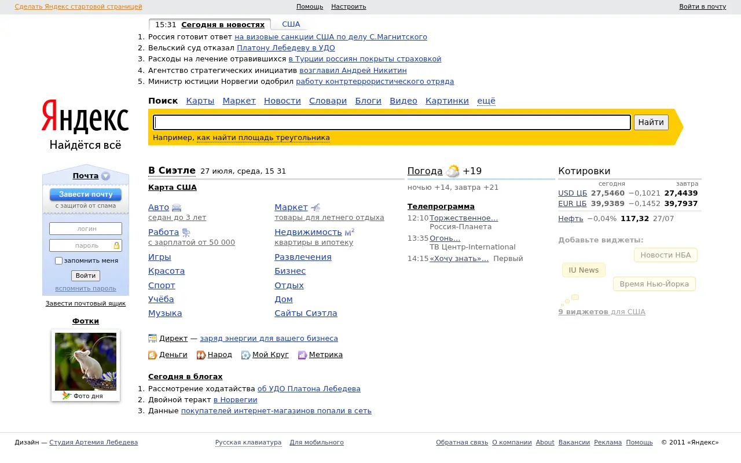Viewport: 741px width, 463px height.
Task: Add the Время Нью-Йорка widget
Action: (x=654, y=284)
